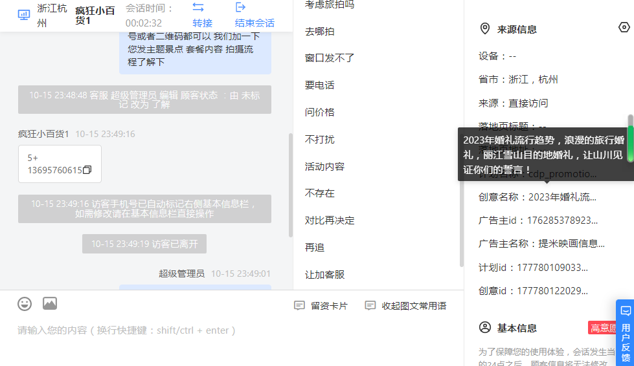Select quick reply 不存在

[x=319, y=193]
